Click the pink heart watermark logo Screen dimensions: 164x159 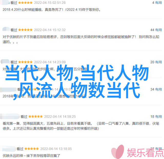[118, 152]
